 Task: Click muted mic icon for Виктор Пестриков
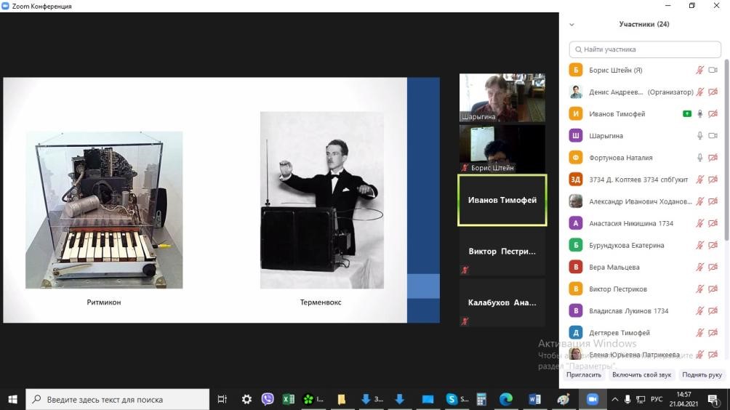(699, 289)
